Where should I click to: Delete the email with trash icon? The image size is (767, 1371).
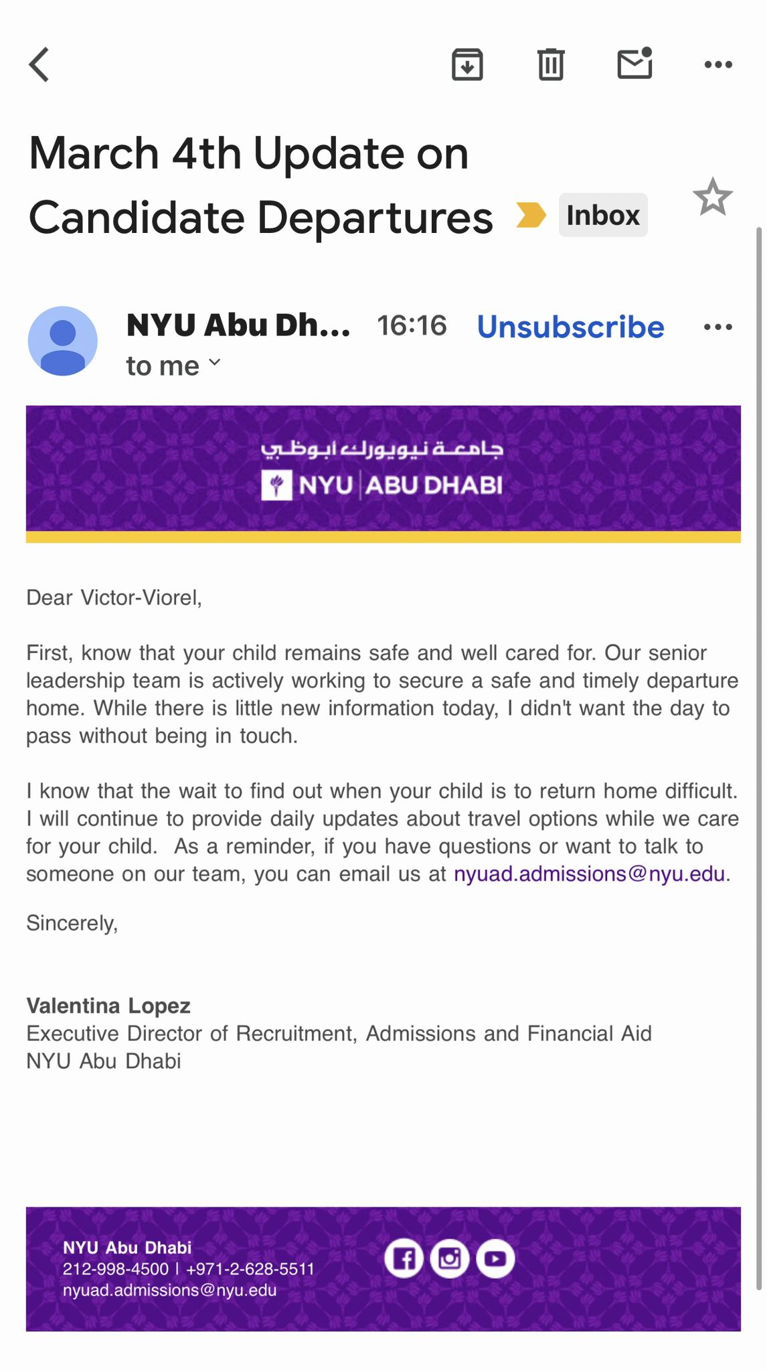pyautogui.click(x=551, y=64)
